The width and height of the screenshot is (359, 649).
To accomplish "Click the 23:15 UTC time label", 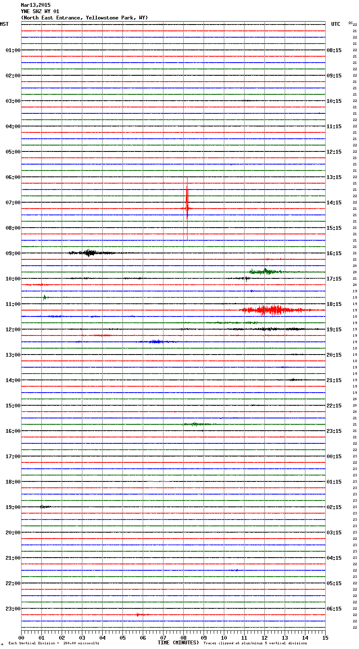I will [334, 431].
